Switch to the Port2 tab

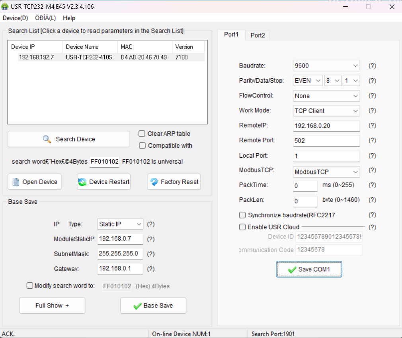(x=258, y=35)
